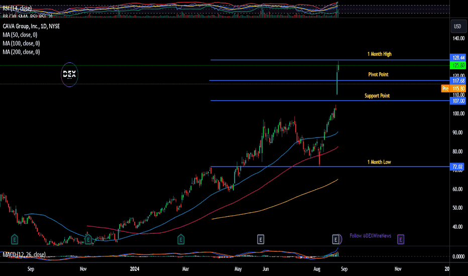Click the 117.68 pivot price label

(x=458, y=81)
